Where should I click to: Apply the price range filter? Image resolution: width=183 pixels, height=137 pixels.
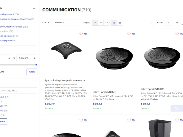32,72
